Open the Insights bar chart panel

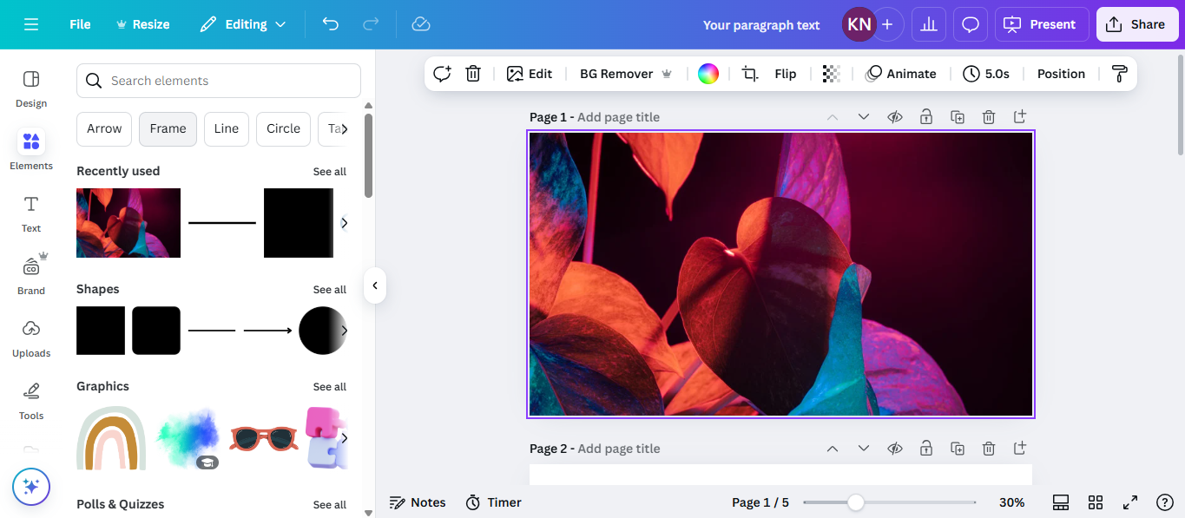tap(928, 23)
